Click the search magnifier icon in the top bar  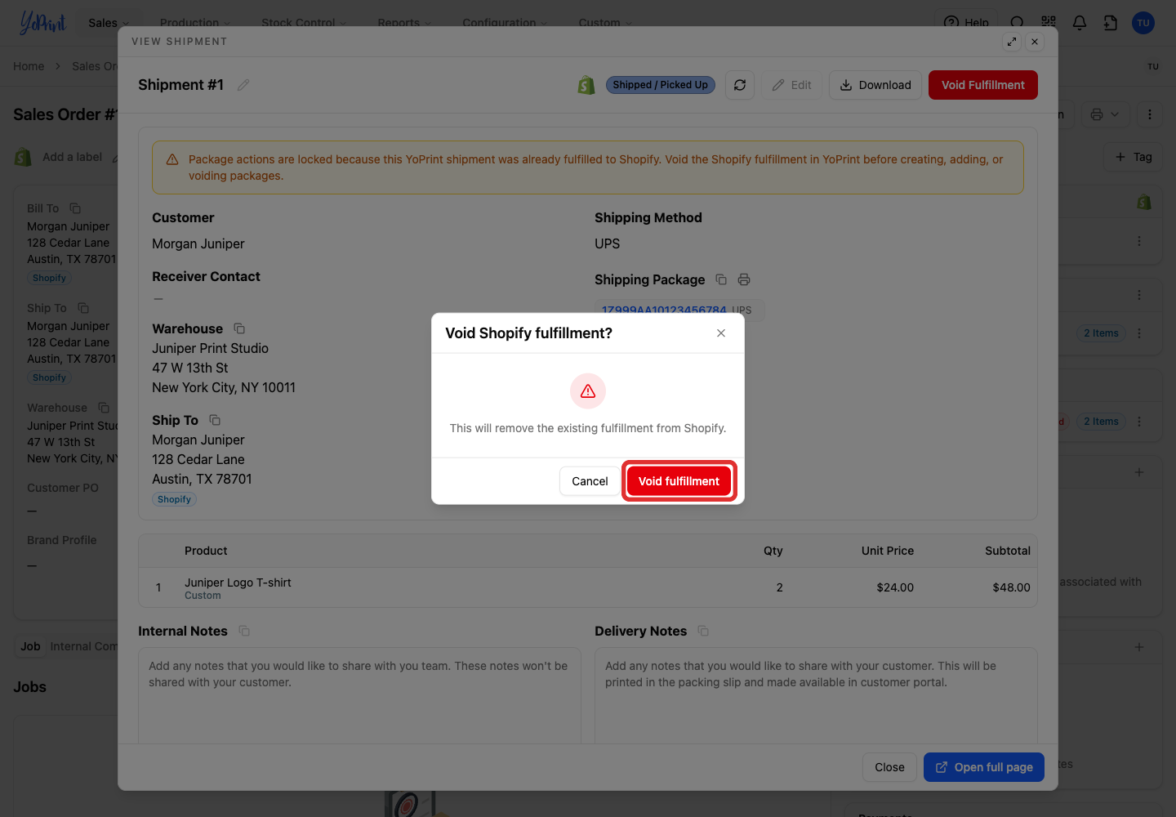1017,23
